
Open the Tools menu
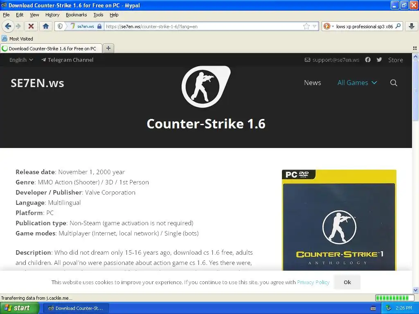pos(98,15)
